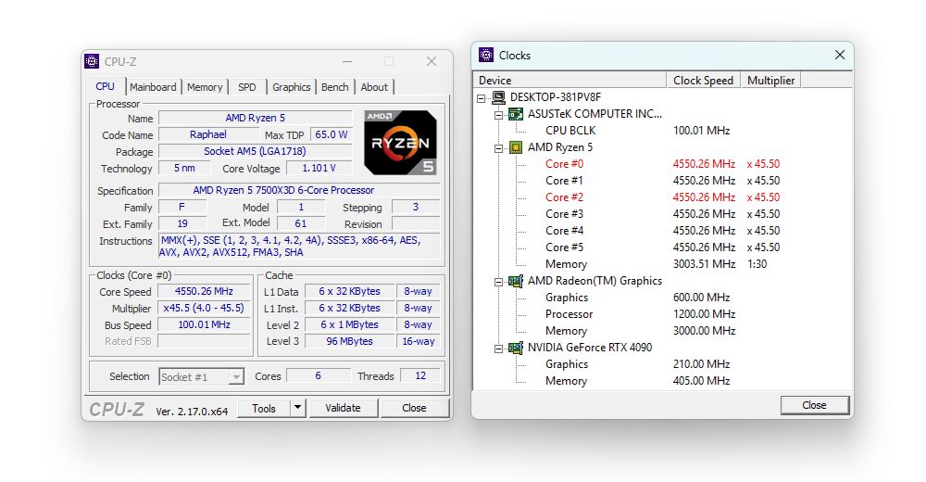This screenshot has width=926, height=482.
Task: Select Memory row under AMD Radeon
Action: point(566,331)
